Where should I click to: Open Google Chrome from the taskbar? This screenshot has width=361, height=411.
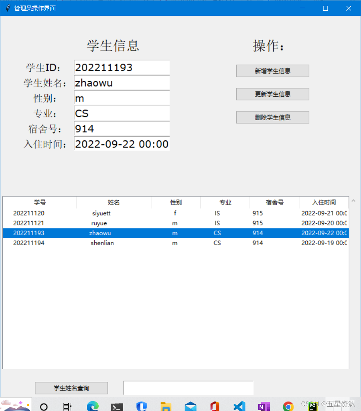click(x=288, y=407)
